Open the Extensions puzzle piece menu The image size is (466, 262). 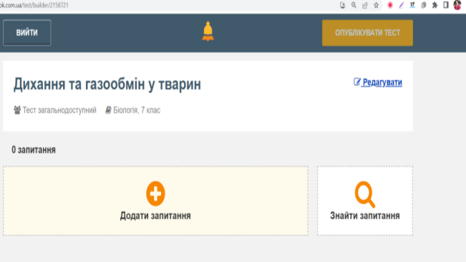pos(435,5)
